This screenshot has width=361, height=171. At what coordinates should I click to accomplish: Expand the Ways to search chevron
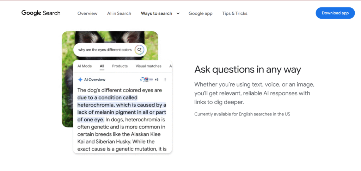click(x=178, y=13)
